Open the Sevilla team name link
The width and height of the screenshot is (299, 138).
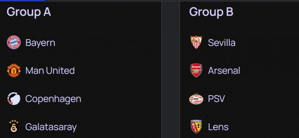pos(222,42)
